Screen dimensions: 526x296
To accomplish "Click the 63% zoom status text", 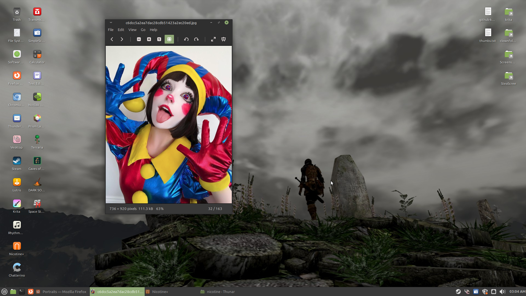I will tap(160, 209).
